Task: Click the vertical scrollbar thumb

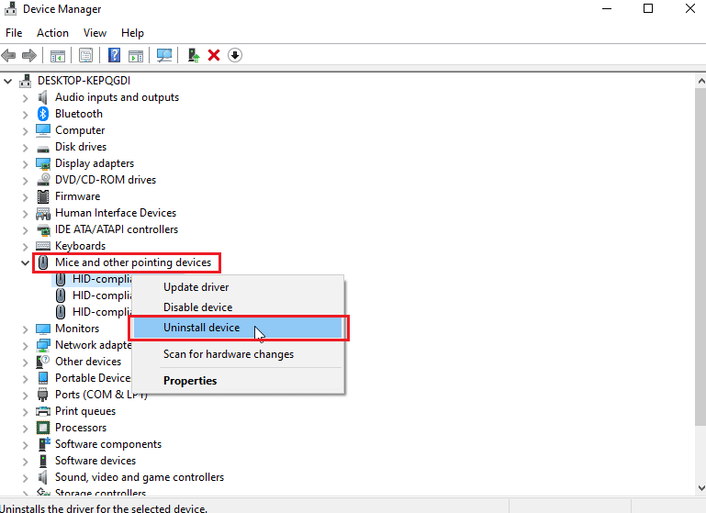Action: [x=700, y=257]
